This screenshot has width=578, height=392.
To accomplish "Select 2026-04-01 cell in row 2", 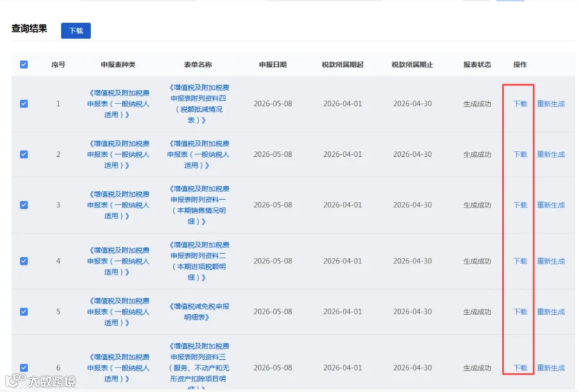I will click(x=342, y=154).
